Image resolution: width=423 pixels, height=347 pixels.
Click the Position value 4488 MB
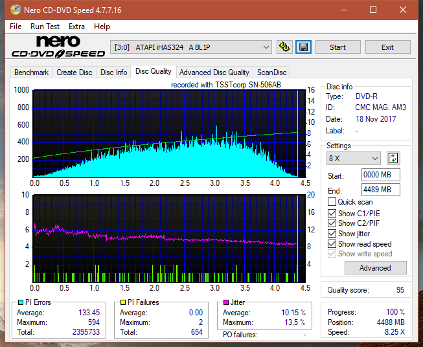pos(391,322)
